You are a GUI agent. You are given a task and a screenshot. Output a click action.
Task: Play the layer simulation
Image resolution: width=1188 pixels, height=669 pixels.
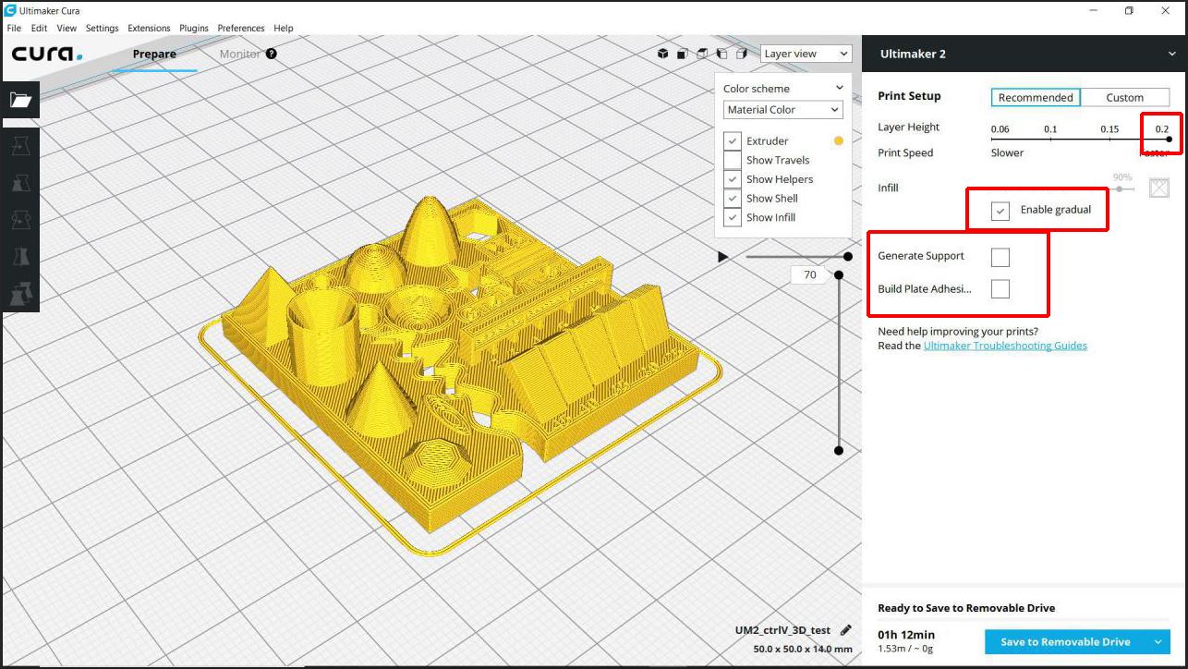click(723, 256)
